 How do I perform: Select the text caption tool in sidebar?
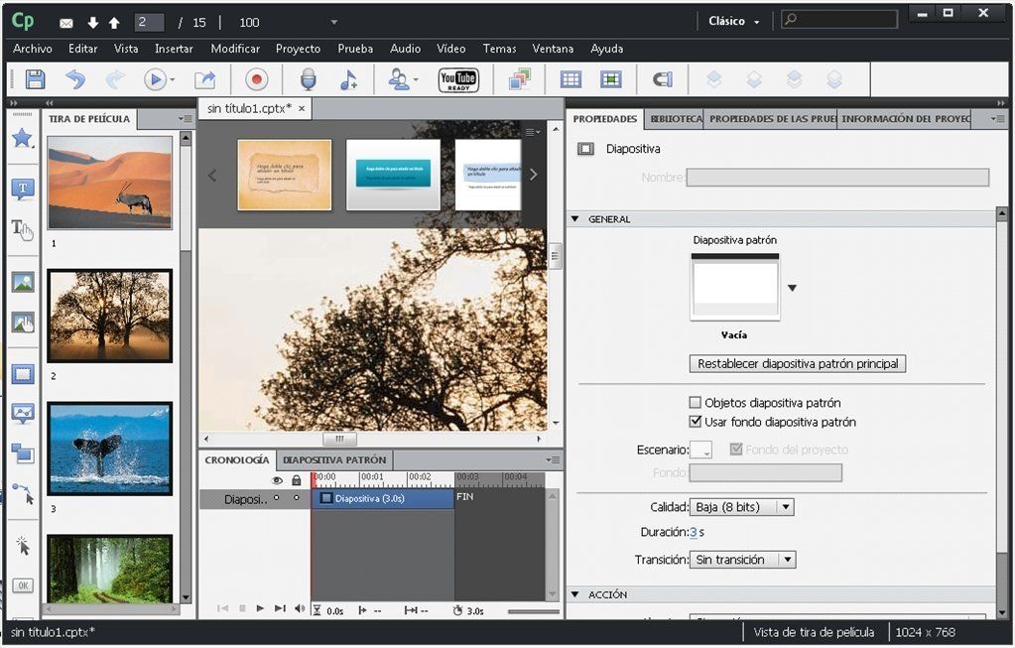pyautogui.click(x=23, y=189)
